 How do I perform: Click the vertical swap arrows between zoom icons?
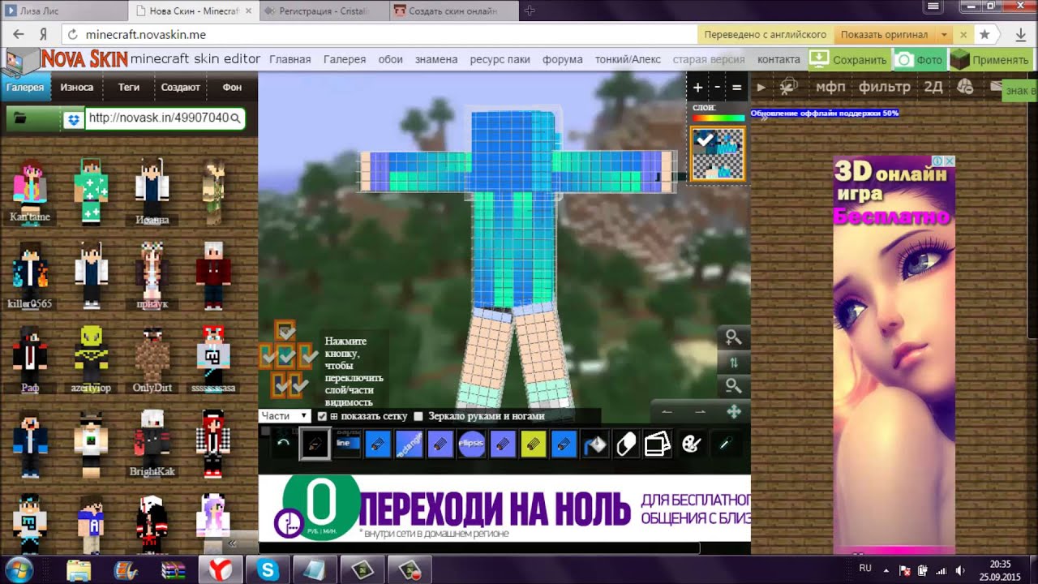[x=734, y=362]
